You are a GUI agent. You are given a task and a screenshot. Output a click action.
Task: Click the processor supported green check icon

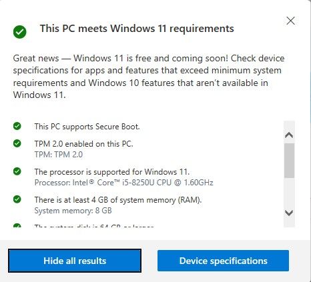pyautogui.click(x=17, y=171)
